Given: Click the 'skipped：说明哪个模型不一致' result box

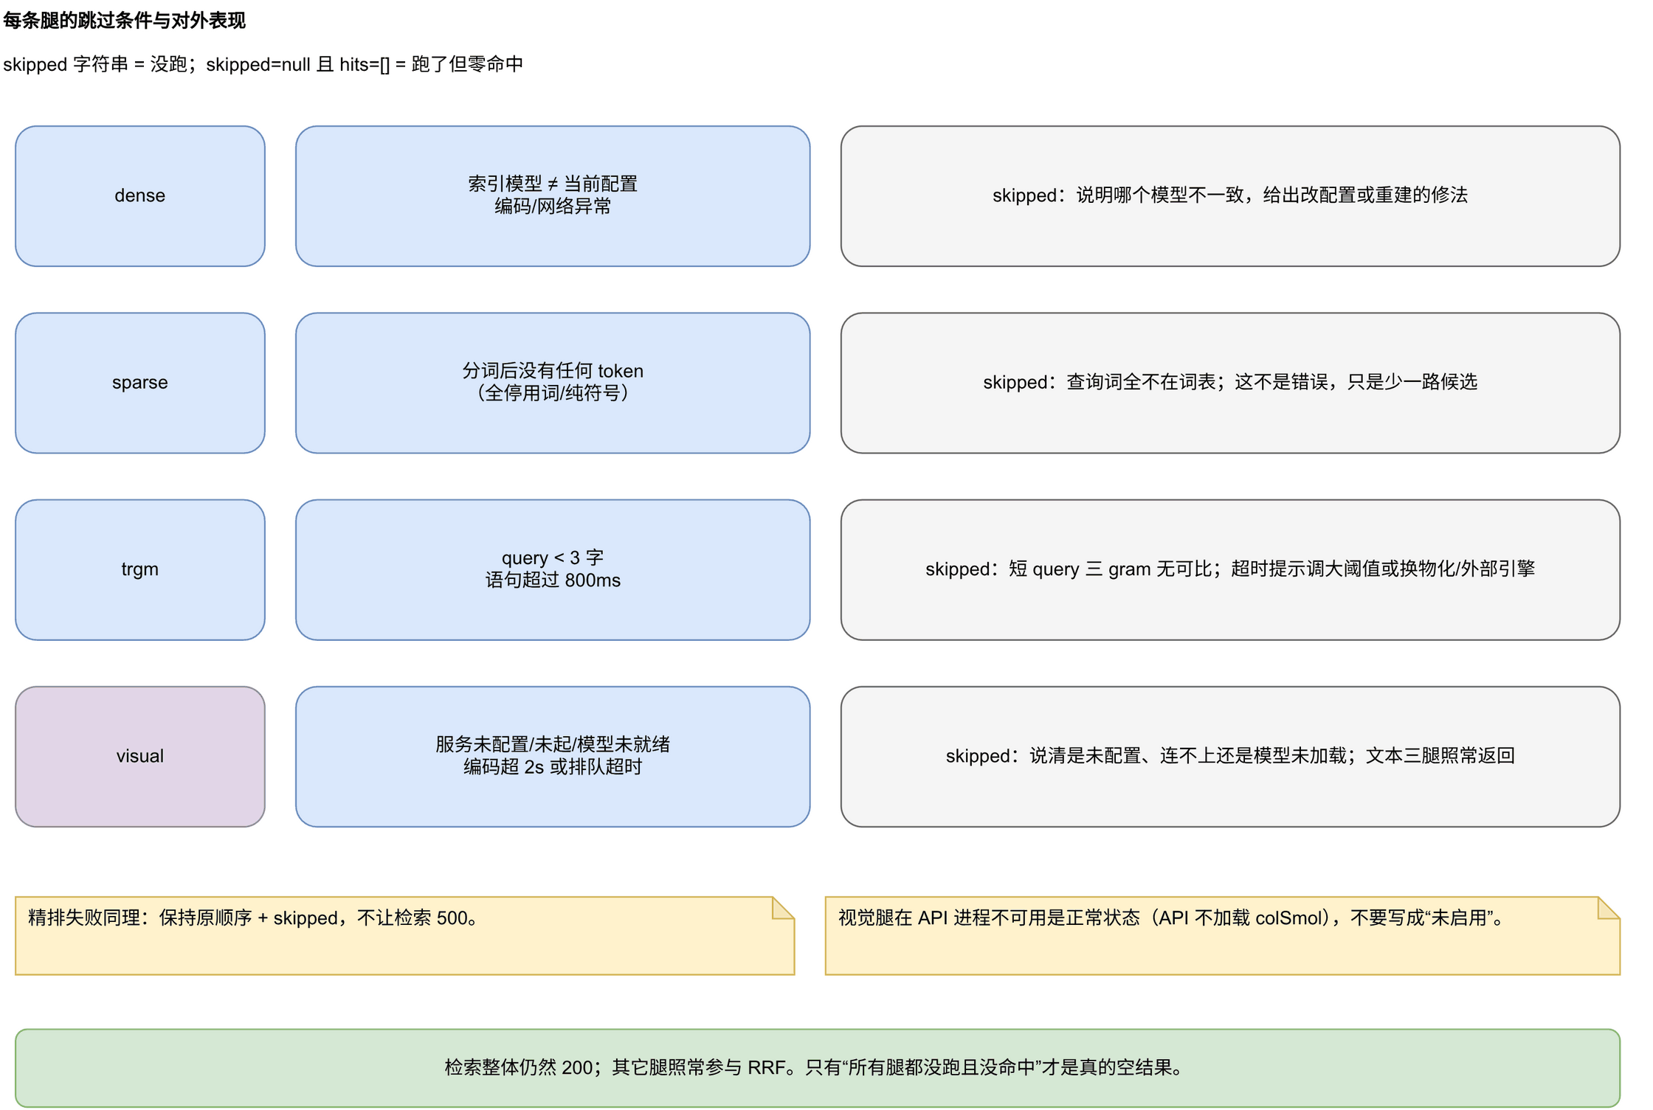Looking at the screenshot, I should 1230,195.
